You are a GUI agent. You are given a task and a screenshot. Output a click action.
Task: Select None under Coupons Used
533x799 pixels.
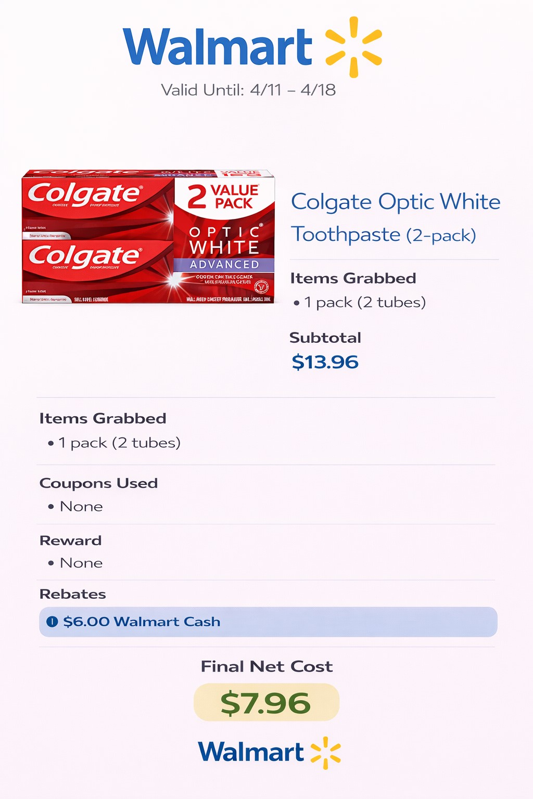81,507
